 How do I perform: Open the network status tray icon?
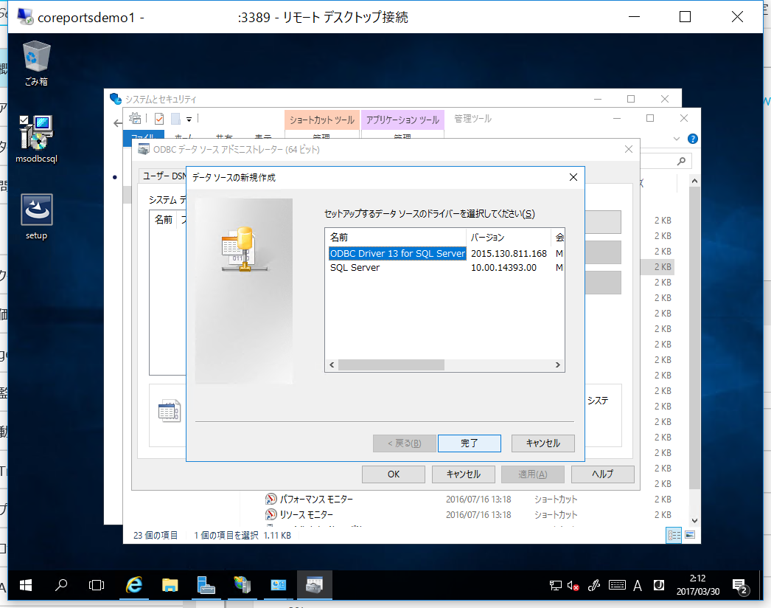(x=555, y=585)
